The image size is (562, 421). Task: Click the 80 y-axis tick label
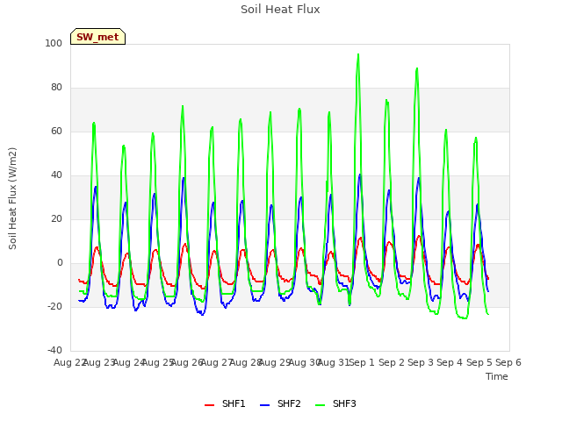click(x=56, y=88)
